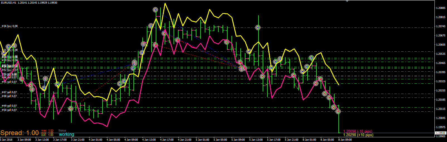The height and width of the screenshot is (142, 447).
Task: Click the '#36 buy 0.08' order label
Action: 9,26
